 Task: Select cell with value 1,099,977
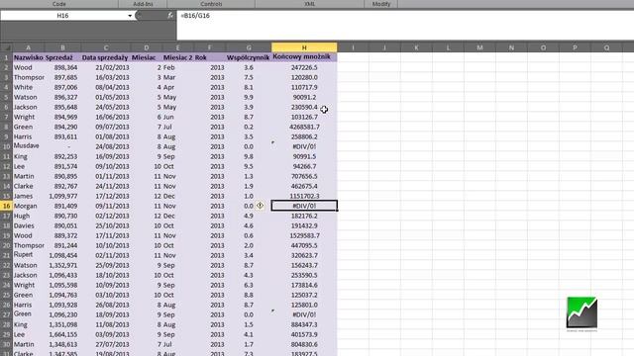[x=62, y=196]
